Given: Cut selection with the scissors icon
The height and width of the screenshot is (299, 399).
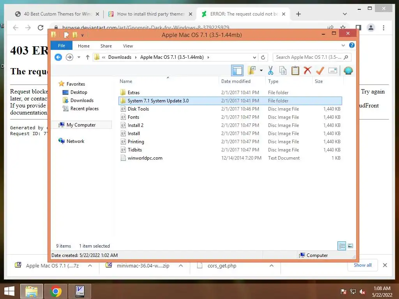Looking at the screenshot, I should pos(270,70).
